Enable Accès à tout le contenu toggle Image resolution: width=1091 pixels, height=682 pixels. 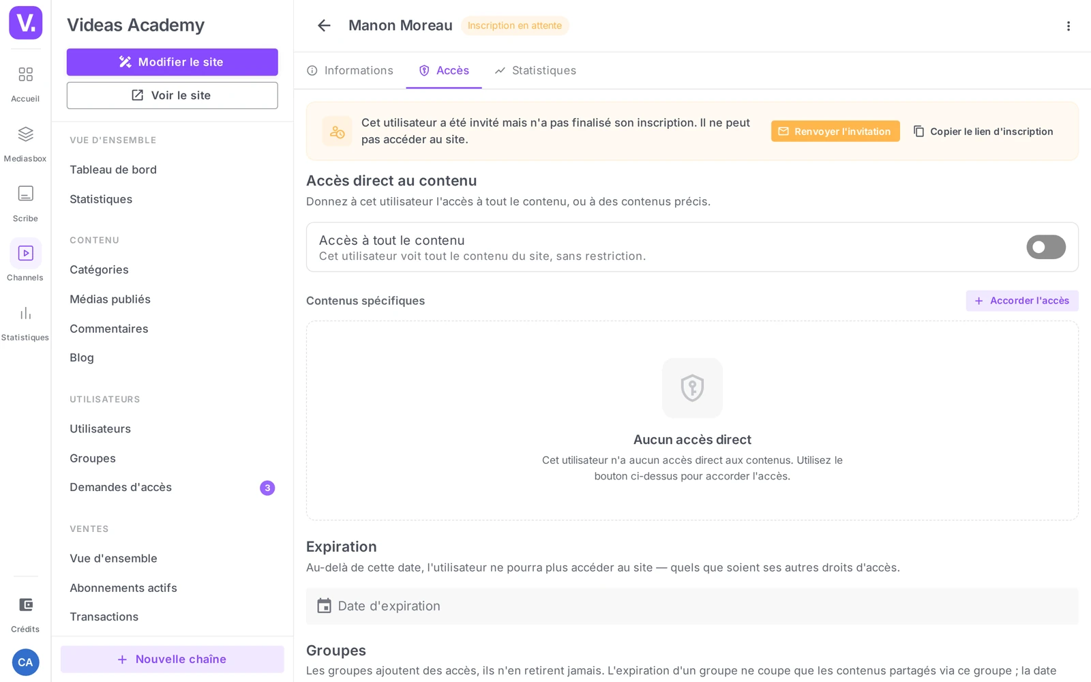(1046, 247)
